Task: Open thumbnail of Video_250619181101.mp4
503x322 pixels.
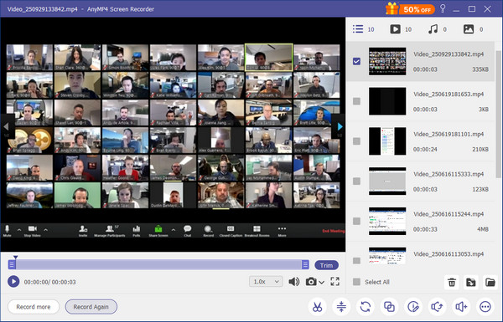Action: (387, 141)
